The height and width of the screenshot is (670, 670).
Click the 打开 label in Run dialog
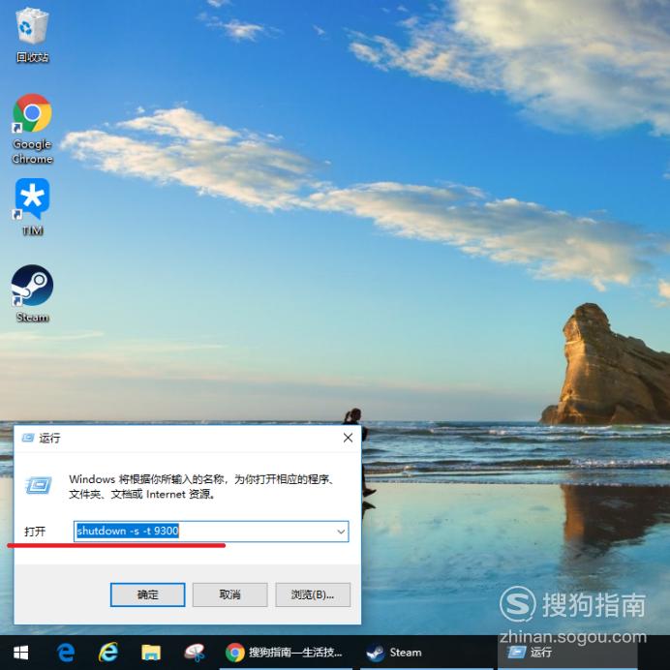coord(35,532)
